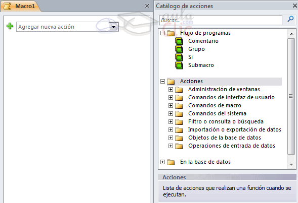
Task: Select Submacro in the catalog
Action: point(201,65)
